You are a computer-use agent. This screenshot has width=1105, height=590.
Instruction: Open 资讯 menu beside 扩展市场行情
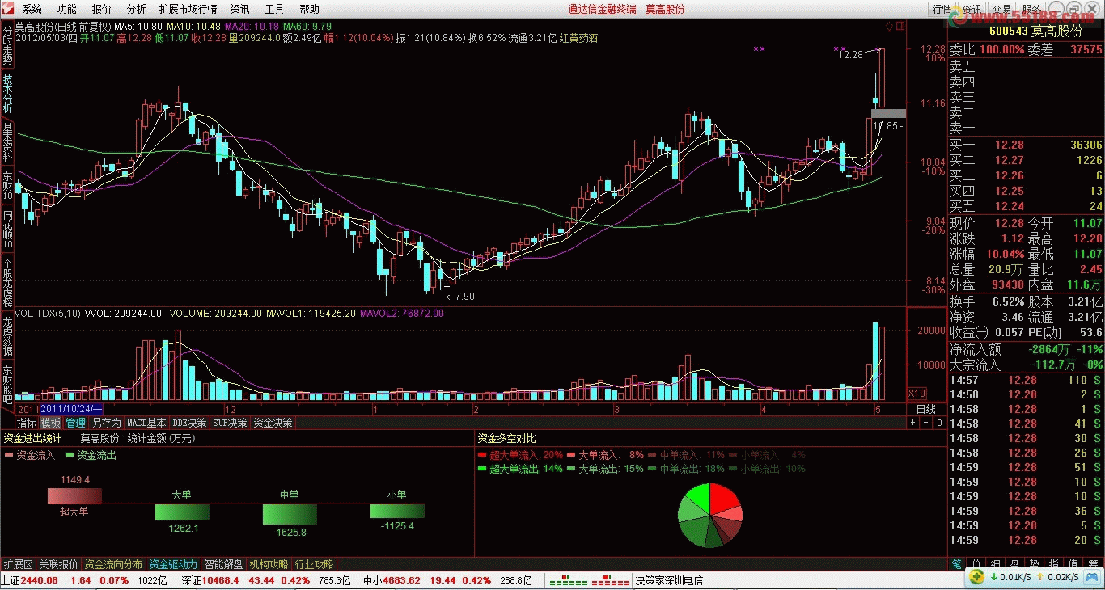click(x=239, y=9)
